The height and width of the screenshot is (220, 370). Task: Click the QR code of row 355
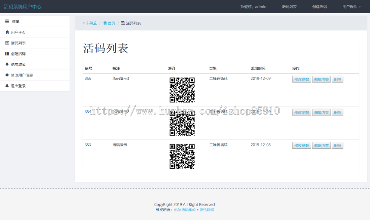182,90
